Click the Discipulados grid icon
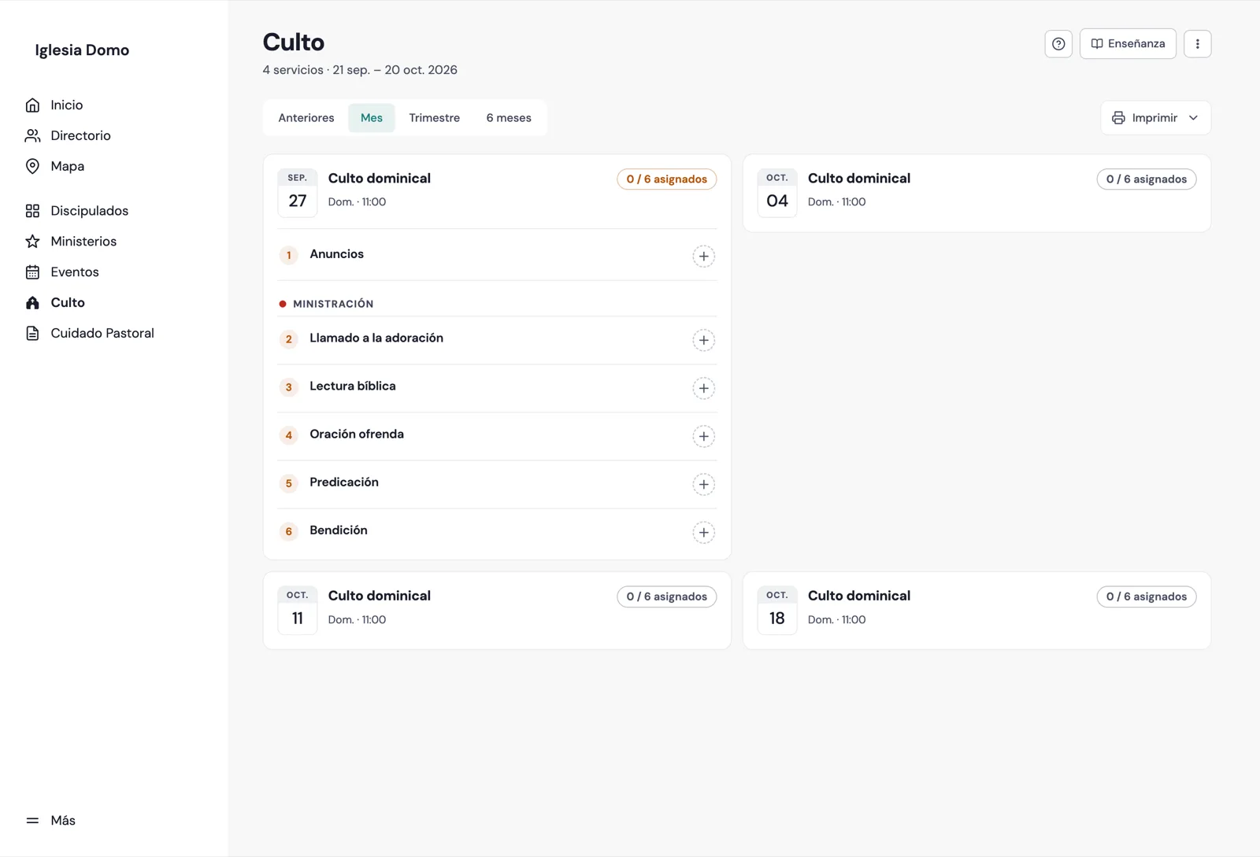1260x857 pixels. click(x=32, y=211)
